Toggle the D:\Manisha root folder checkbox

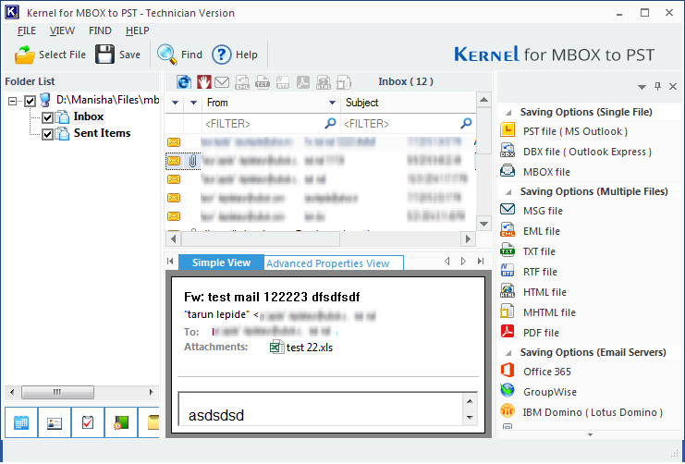(30, 102)
